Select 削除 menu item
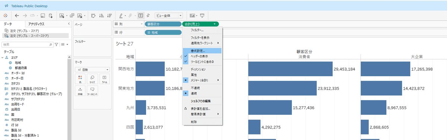This screenshot has width=447, height=140. (202, 122)
